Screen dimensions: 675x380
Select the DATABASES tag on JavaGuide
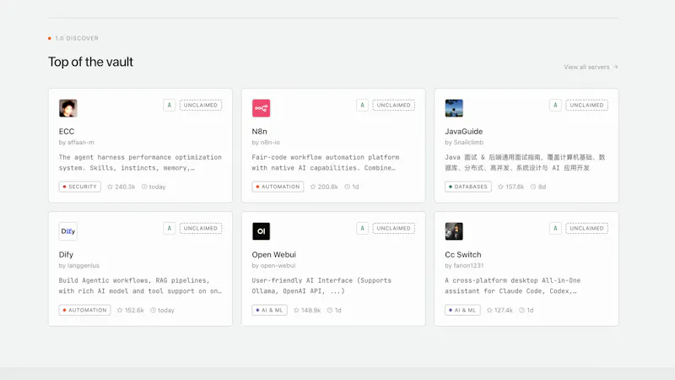click(x=468, y=187)
